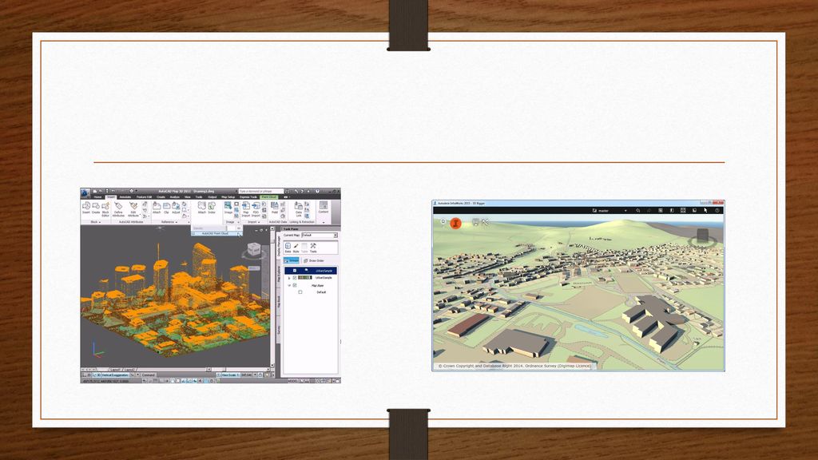
Task: Click the Data Link icon
Action: click(299, 205)
